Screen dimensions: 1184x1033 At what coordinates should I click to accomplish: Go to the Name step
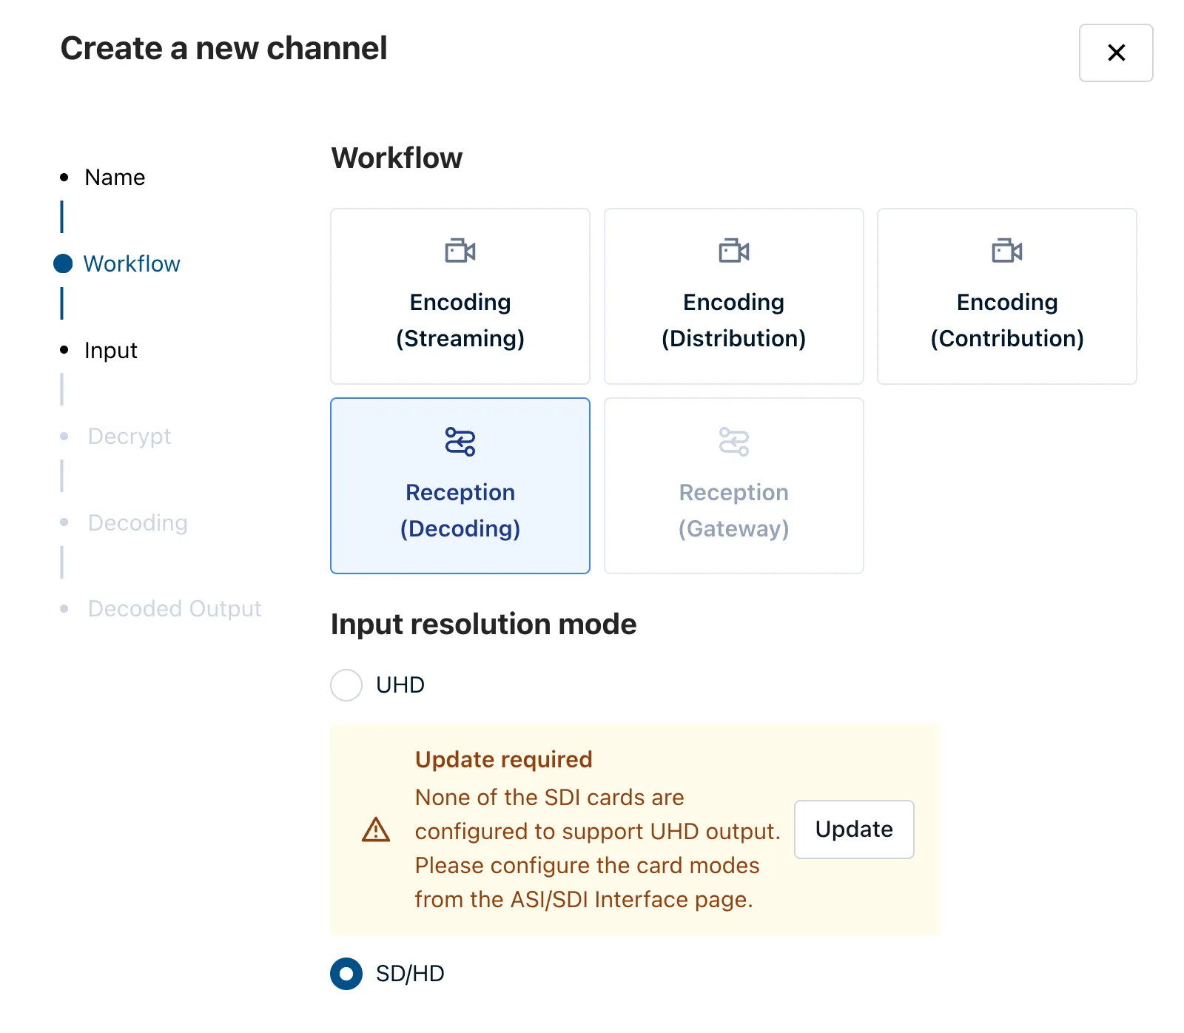click(x=115, y=178)
